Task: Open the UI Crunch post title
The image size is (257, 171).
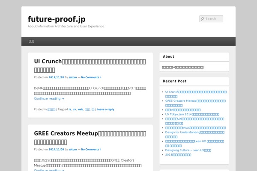Action: pyautogui.click(x=90, y=65)
